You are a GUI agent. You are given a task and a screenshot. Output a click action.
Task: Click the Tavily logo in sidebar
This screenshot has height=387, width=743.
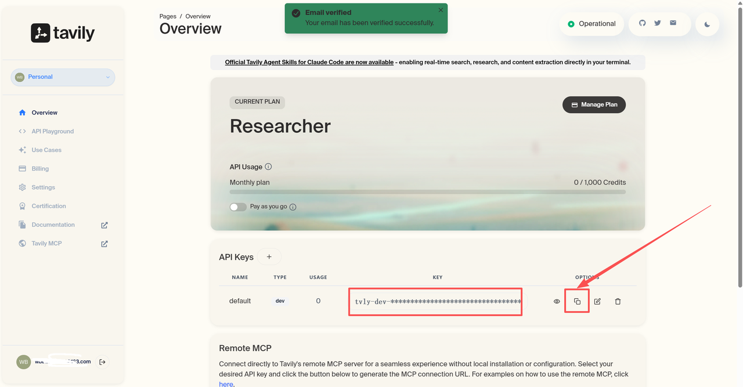click(x=63, y=33)
